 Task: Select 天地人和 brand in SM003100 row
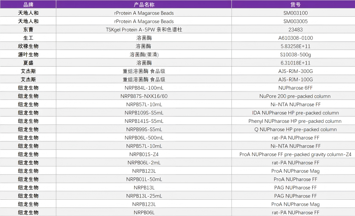28,13
